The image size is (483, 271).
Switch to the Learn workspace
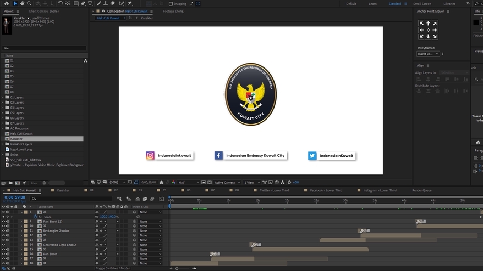[373, 4]
